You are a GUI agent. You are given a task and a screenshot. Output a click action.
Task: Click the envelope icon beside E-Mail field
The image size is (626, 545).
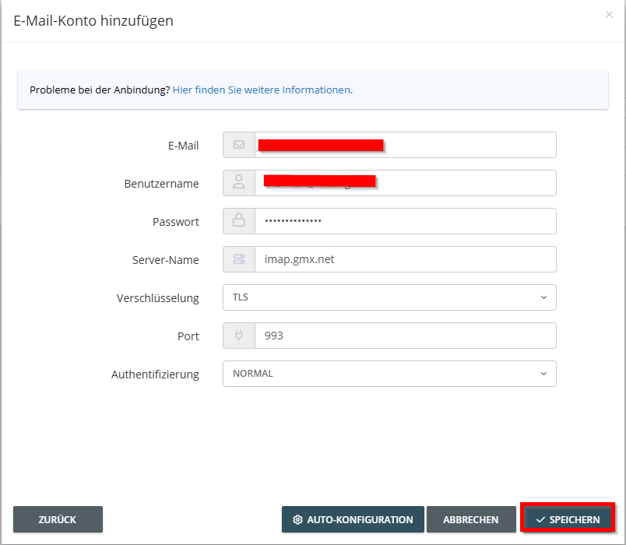pos(239,145)
